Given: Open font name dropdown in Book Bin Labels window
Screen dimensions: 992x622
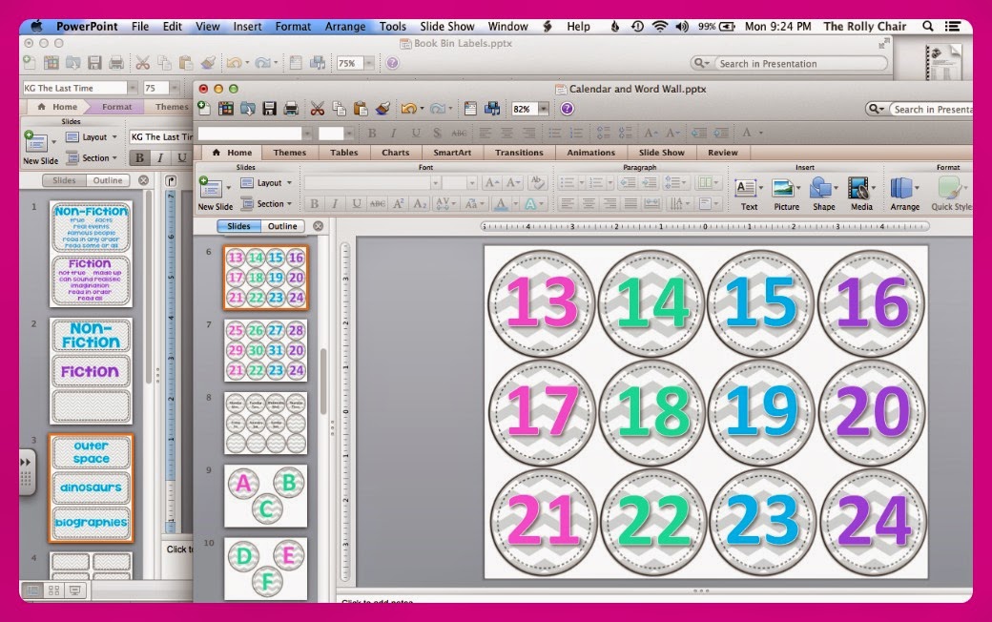Looking at the screenshot, I should coord(133,88).
